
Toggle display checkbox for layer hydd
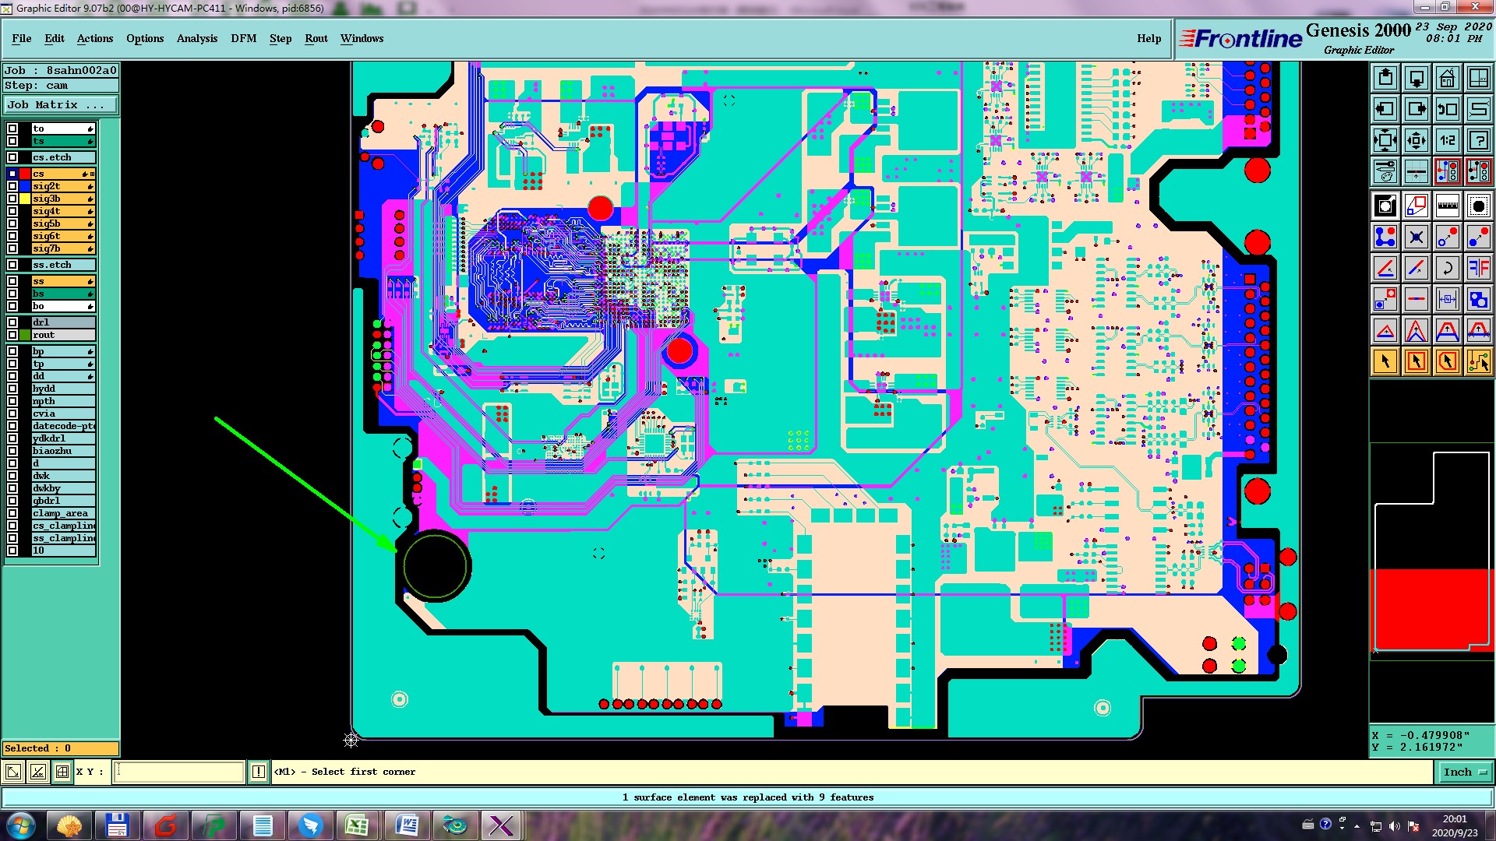point(12,389)
